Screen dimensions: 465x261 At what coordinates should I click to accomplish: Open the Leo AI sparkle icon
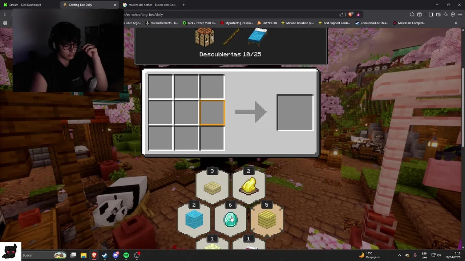click(x=446, y=14)
